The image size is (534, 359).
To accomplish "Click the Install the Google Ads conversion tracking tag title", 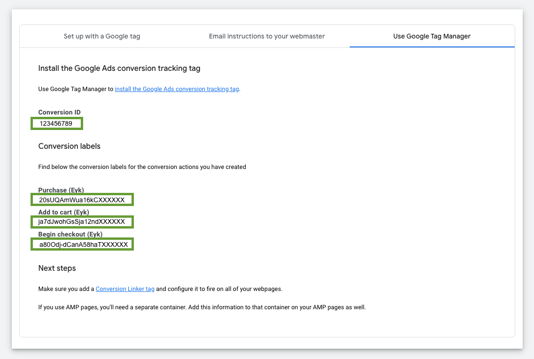I will pos(119,68).
